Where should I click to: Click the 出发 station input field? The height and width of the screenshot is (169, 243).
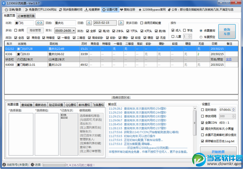point(24,23)
